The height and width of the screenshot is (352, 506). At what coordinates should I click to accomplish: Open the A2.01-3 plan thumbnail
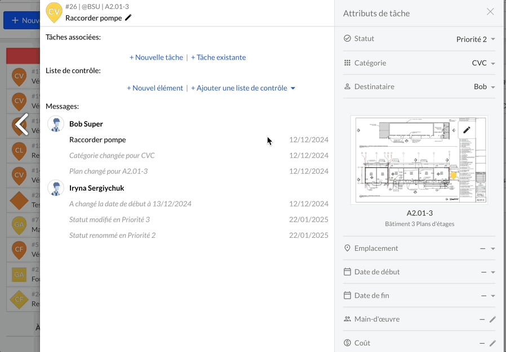click(x=419, y=160)
